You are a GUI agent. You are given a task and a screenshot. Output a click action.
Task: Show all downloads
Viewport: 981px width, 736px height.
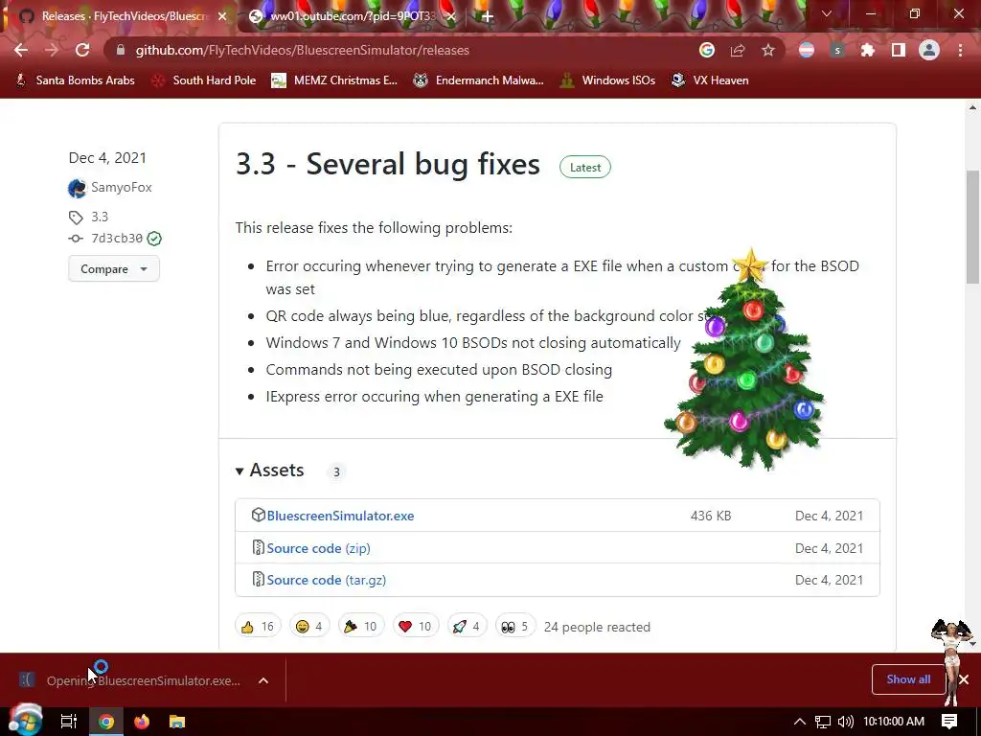pos(908,679)
